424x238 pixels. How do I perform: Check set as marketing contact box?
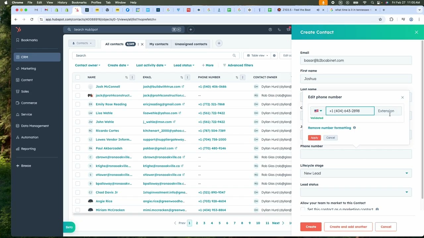303,209
